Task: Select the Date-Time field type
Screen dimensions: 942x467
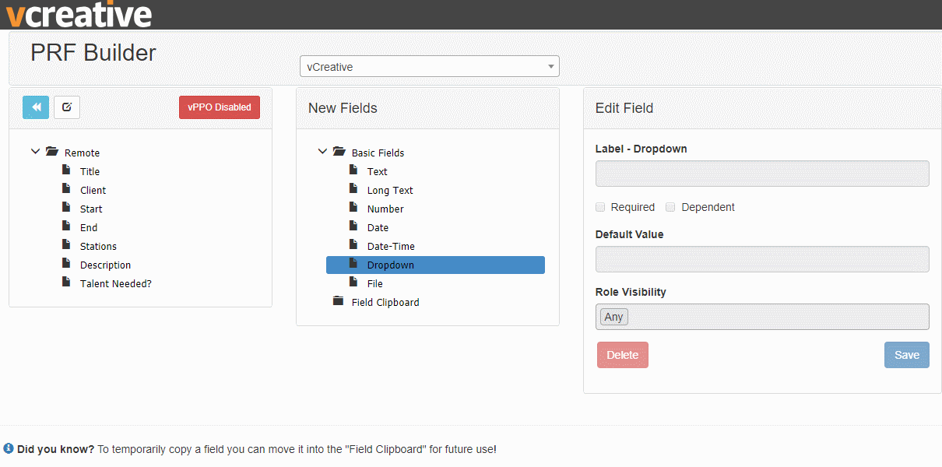Action: coord(392,247)
